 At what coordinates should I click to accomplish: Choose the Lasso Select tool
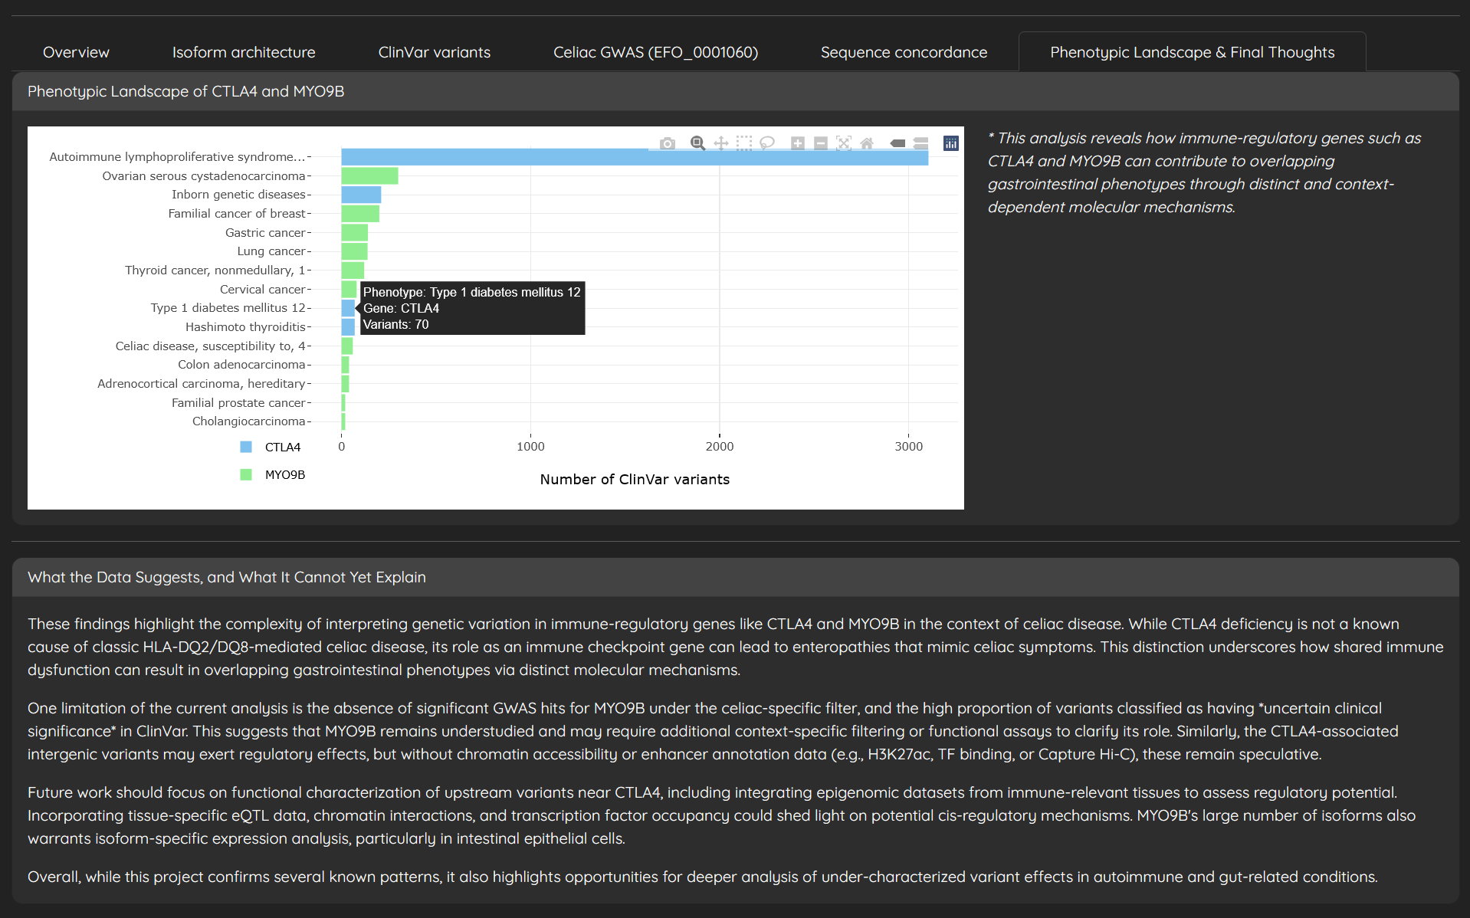[766, 143]
